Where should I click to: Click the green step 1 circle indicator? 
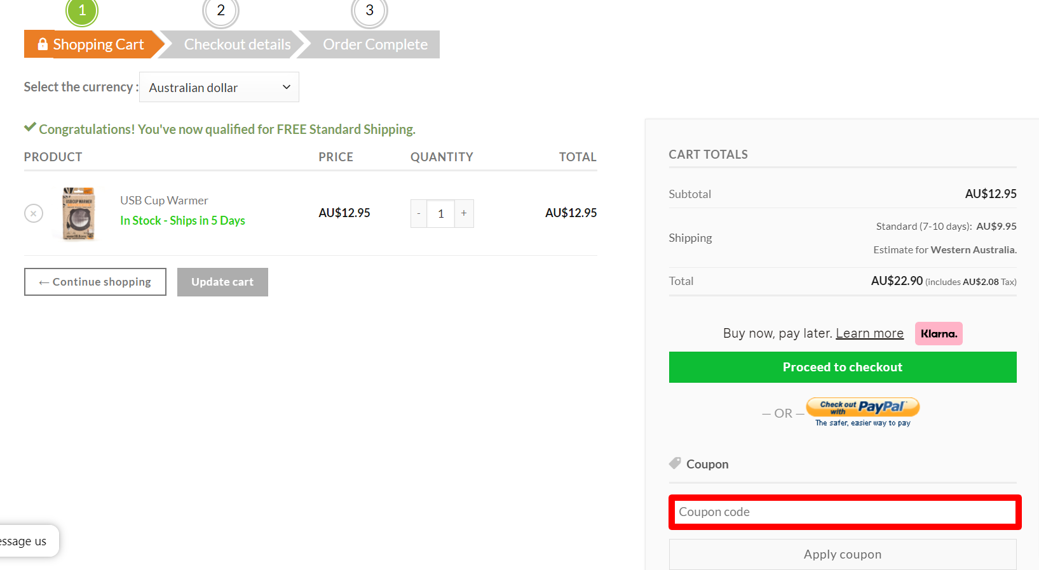[x=82, y=11]
